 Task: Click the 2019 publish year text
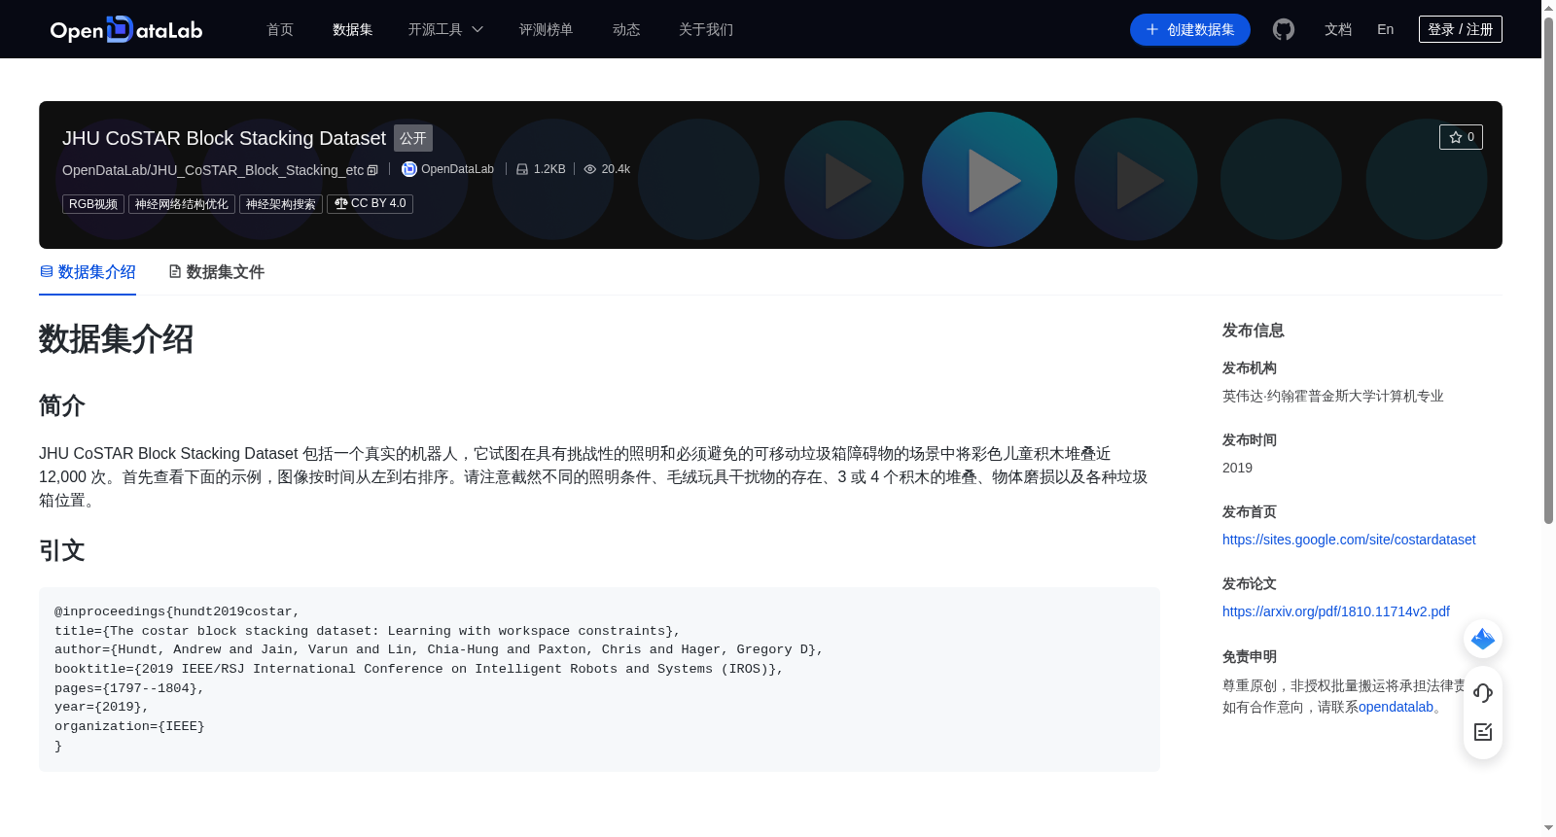1237,468
